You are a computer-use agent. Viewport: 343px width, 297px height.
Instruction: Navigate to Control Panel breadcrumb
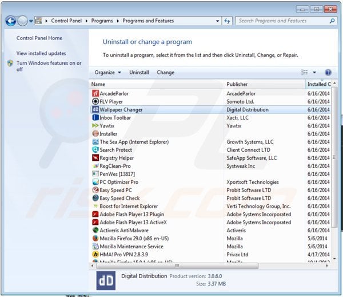click(x=66, y=21)
